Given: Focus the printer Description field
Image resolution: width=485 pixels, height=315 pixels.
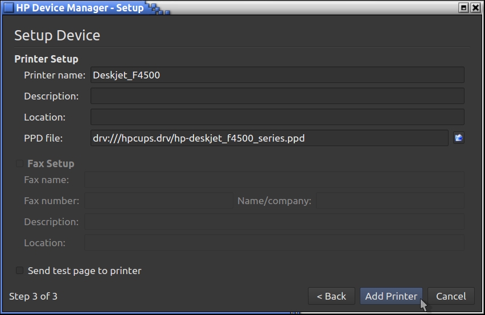Looking at the screenshot, I should click(277, 96).
